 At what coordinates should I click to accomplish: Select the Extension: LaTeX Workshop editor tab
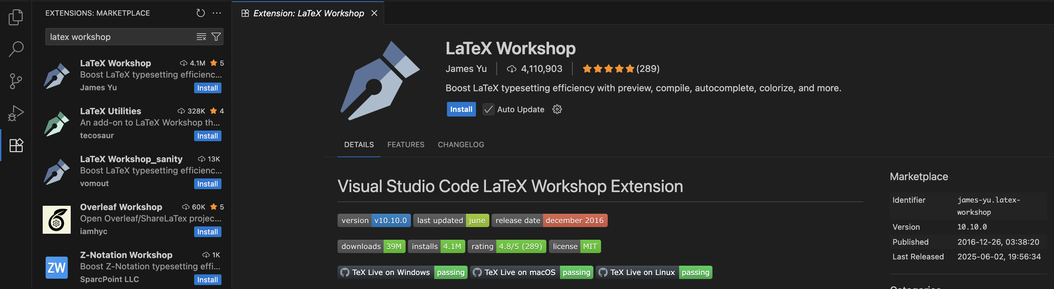(308, 13)
